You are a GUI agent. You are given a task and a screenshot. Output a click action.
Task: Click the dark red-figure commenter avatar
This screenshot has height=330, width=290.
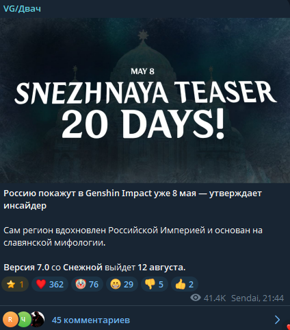(x=38, y=319)
